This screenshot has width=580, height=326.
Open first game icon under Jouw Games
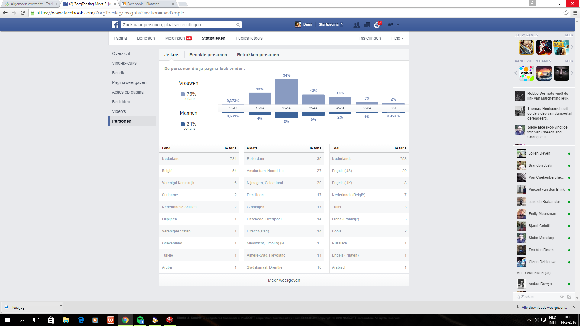[526, 47]
